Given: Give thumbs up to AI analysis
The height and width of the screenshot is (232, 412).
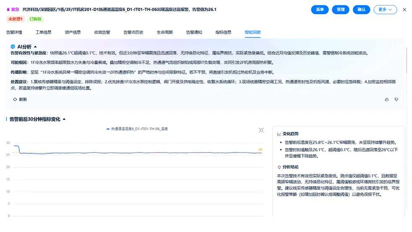Looking at the screenshot, I should tap(387, 100).
